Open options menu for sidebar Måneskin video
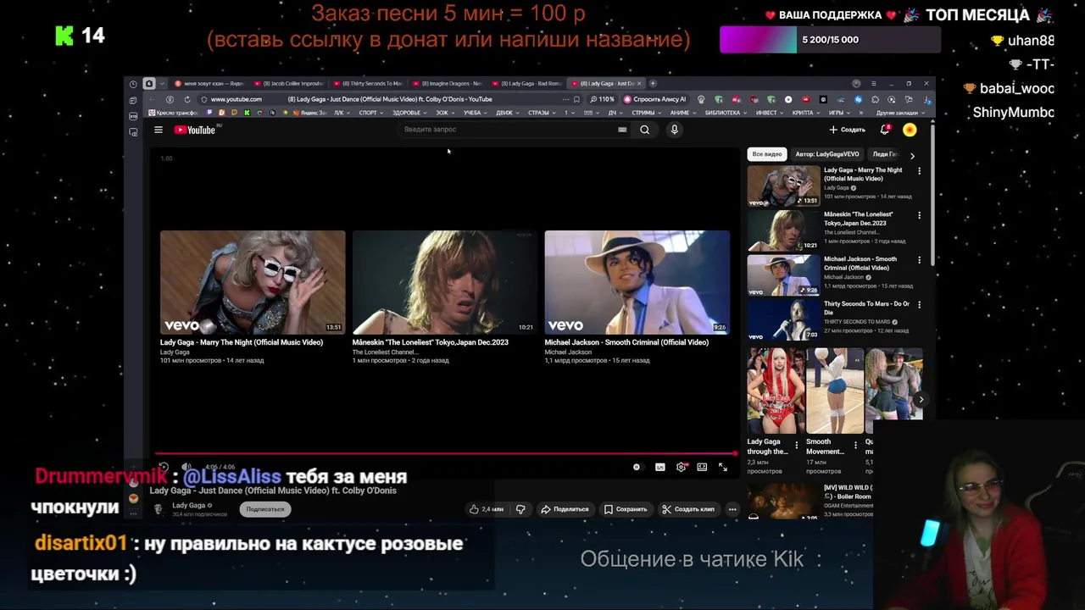This screenshot has width=1085, height=610. tap(919, 215)
